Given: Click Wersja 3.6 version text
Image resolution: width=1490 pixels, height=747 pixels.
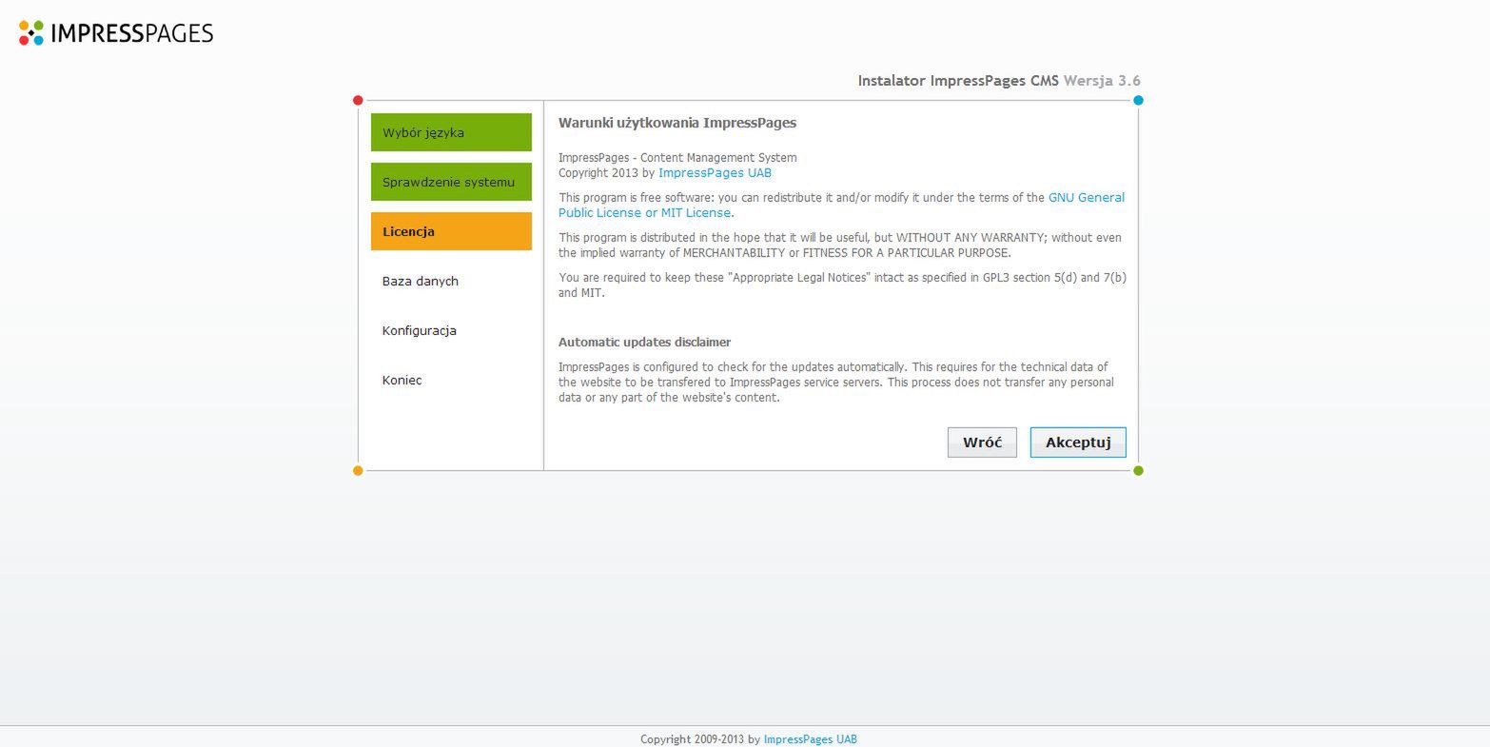Looking at the screenshot, I should click(1102, 81).
